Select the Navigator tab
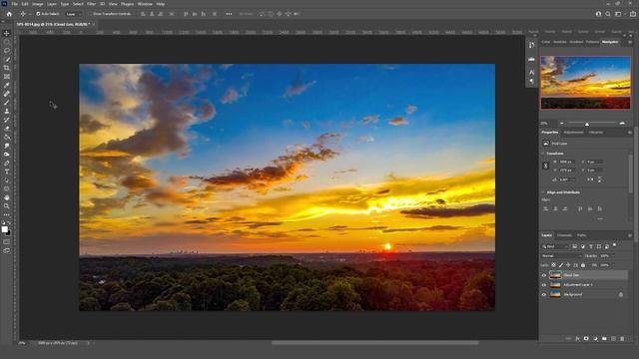This screenshot has height=359, width=639. (x=610, y=42)
